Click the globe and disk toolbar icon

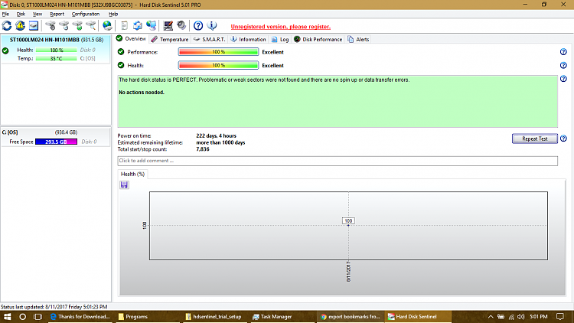(107, 25)
